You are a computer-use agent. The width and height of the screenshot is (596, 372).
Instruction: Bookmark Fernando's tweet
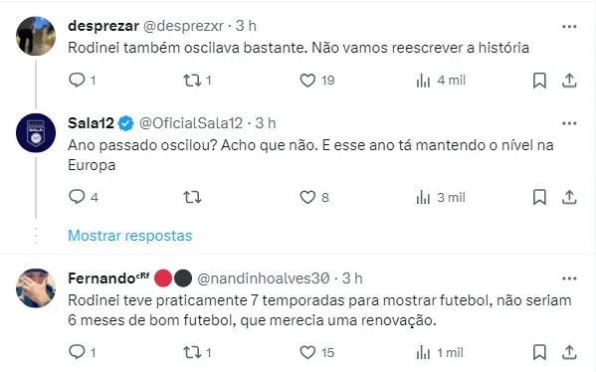coord(539,352)
